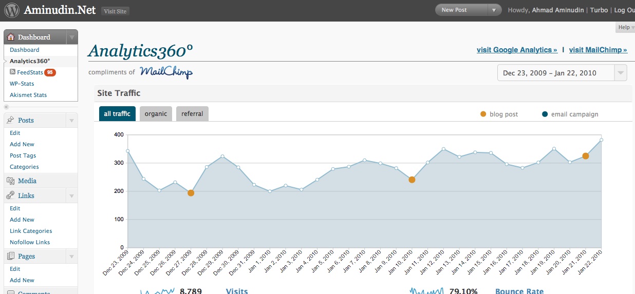Switch to the referral tab
The height and width of the screenshot is (294, 635).
[x=192, y=114]
